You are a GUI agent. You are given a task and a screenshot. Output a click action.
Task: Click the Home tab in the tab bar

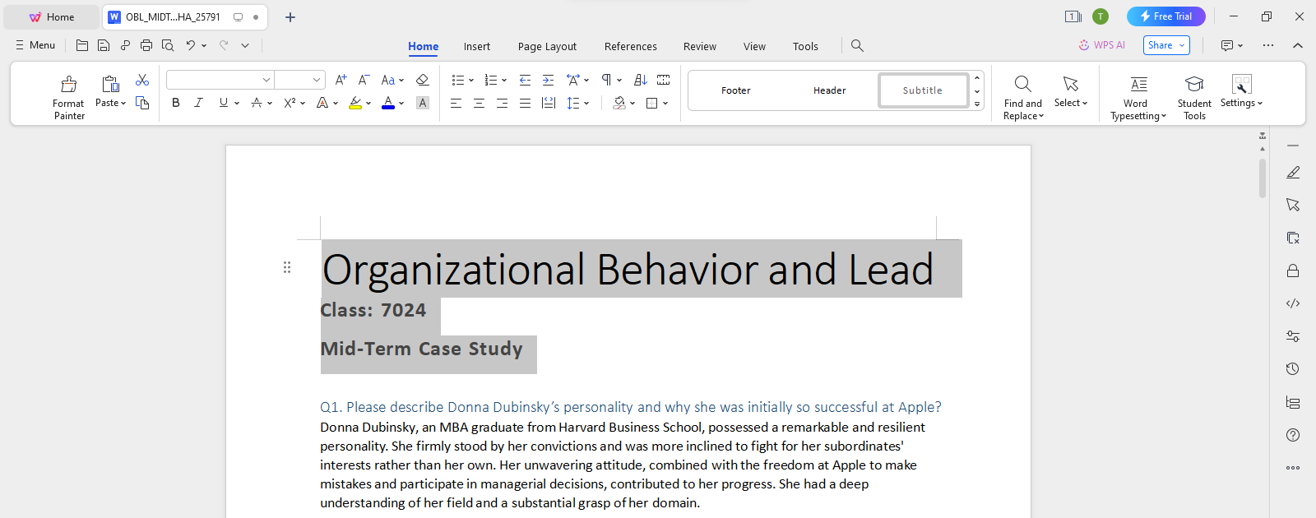tap(52, 16)
